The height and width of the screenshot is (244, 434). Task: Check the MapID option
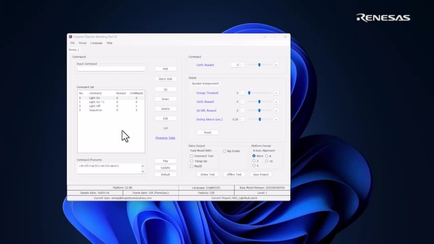tap(192, 166)
